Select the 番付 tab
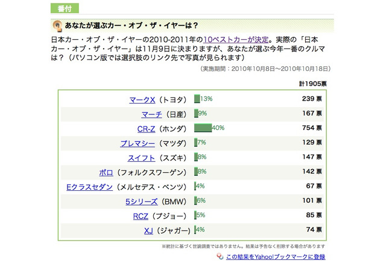The image size is (386, 263). tap(65, 8)
